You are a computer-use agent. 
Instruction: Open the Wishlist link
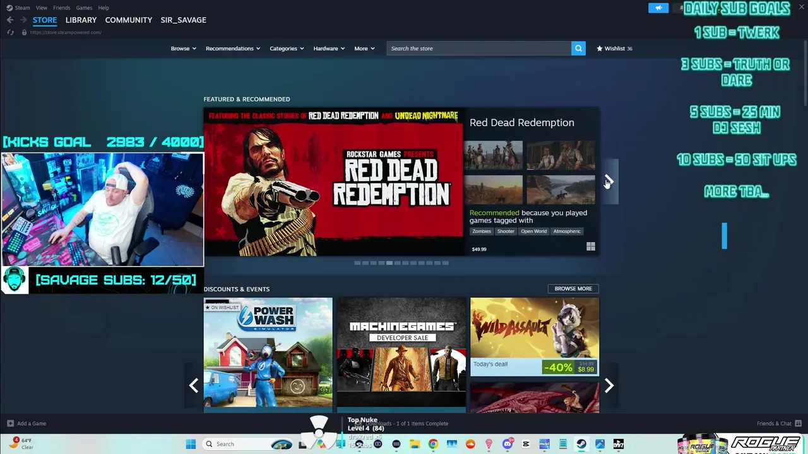[x=614, y=49]
